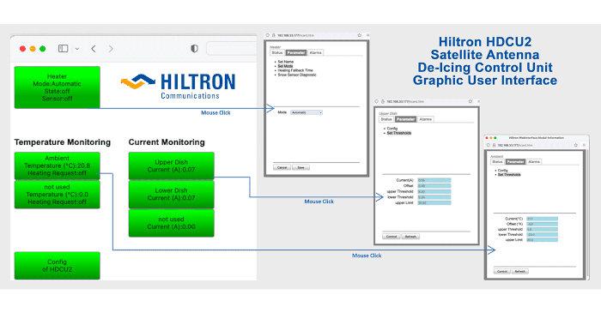601x313 pixels.
Task: Click lower Threshold field in Ambient window
Action: 542,235
